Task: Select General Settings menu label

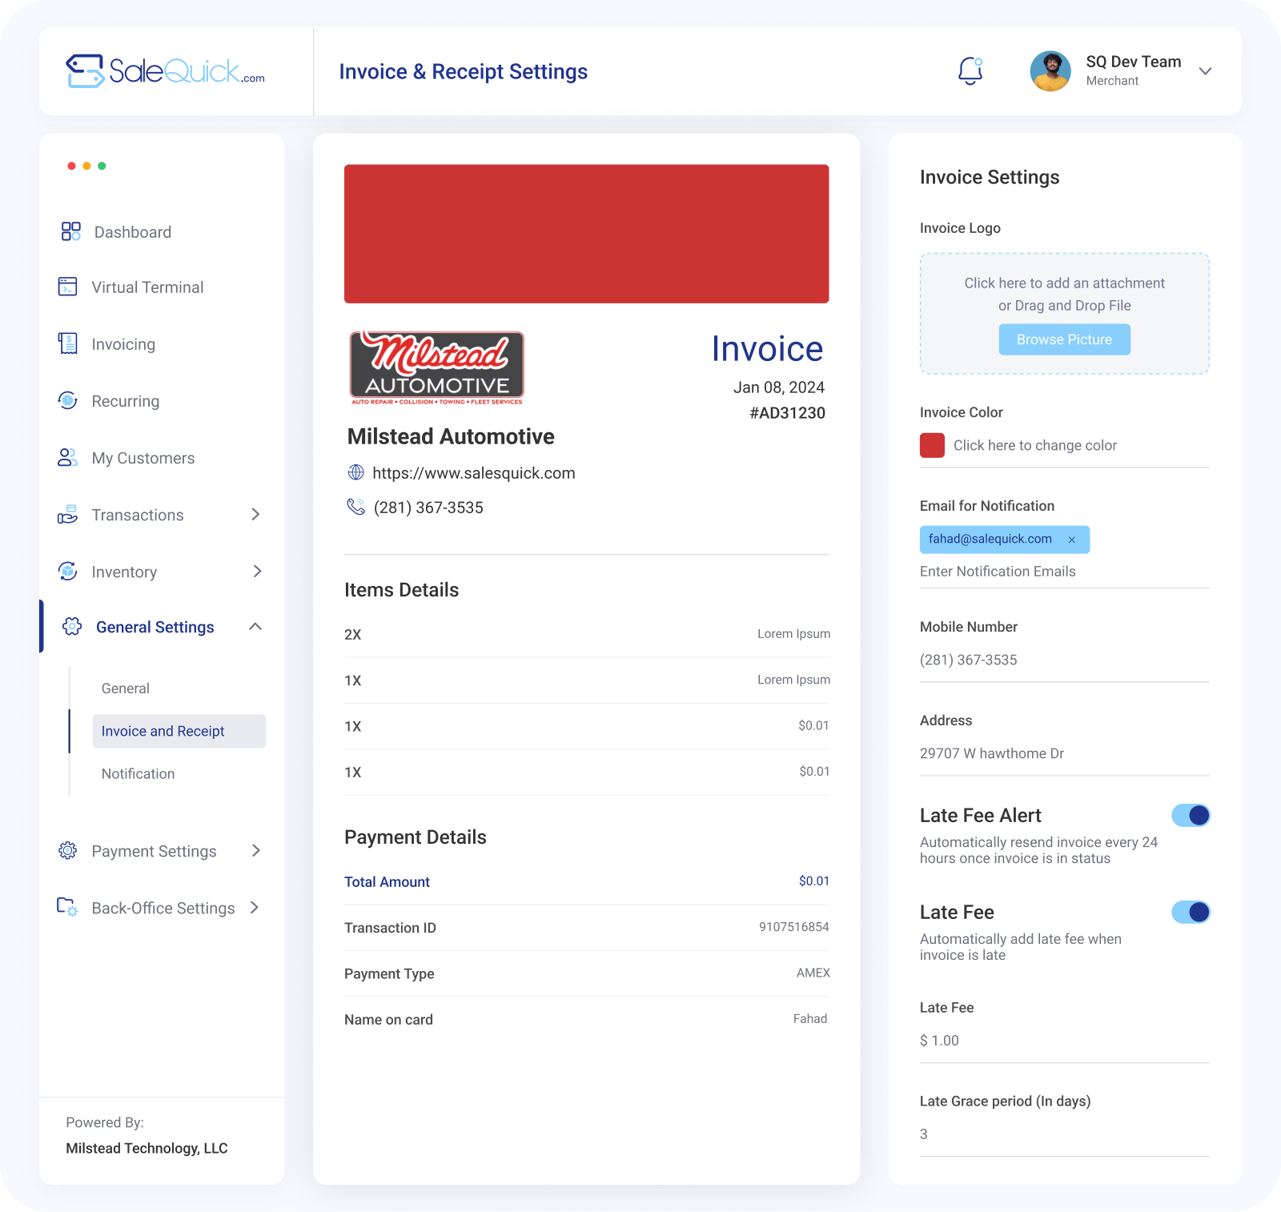Action: point(155,627)
